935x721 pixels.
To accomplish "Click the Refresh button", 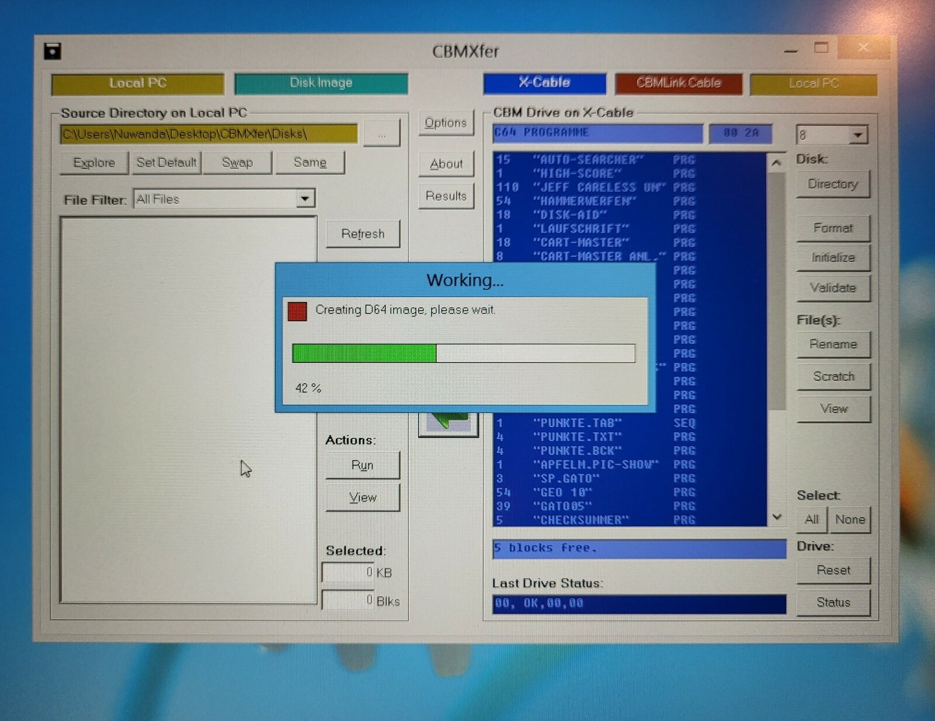I will tap(363, 234).
